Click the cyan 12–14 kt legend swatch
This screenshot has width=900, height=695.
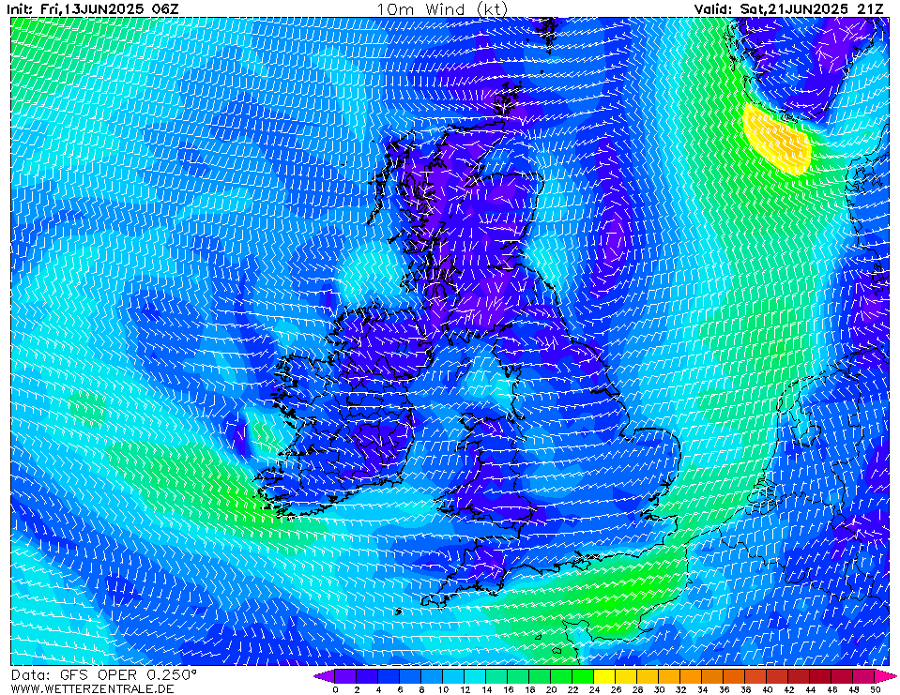pyautogui.click(x=475, y=675)
